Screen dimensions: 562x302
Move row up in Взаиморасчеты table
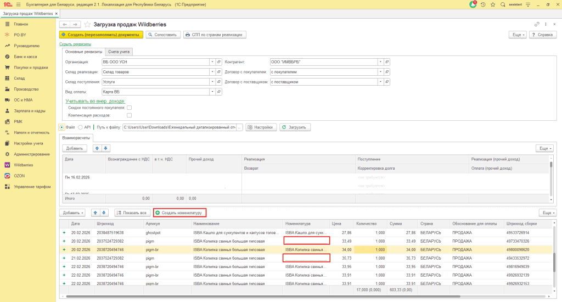(x=98, y=148)
